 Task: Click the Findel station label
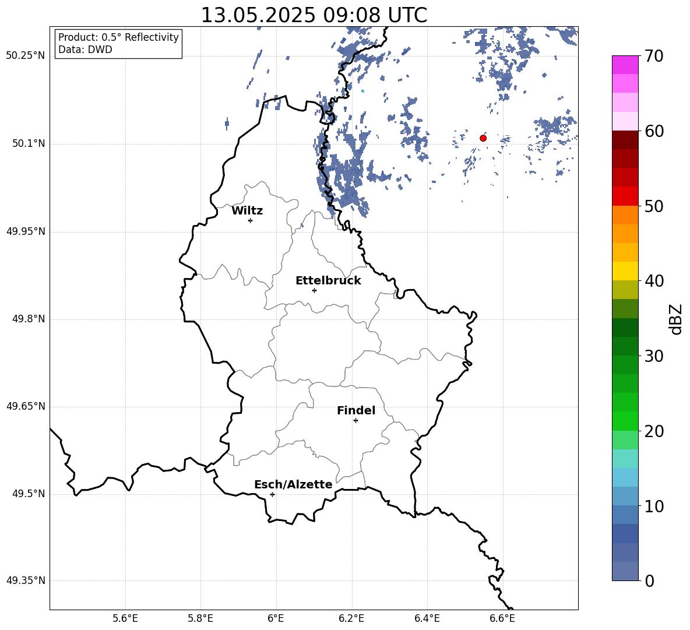click(356, 410)
